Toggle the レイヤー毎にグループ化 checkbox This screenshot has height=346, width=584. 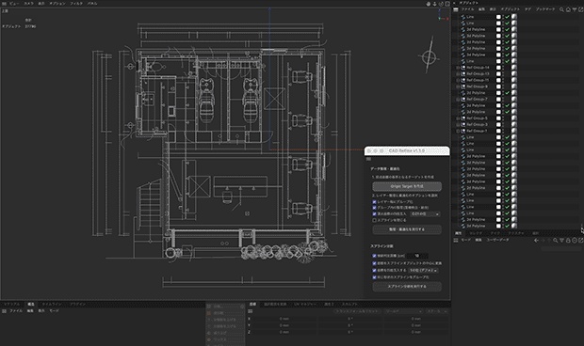pos(374,202)
